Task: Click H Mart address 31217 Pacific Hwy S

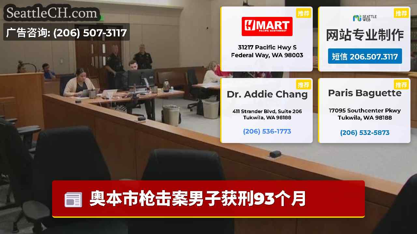Action: (267, 47)
